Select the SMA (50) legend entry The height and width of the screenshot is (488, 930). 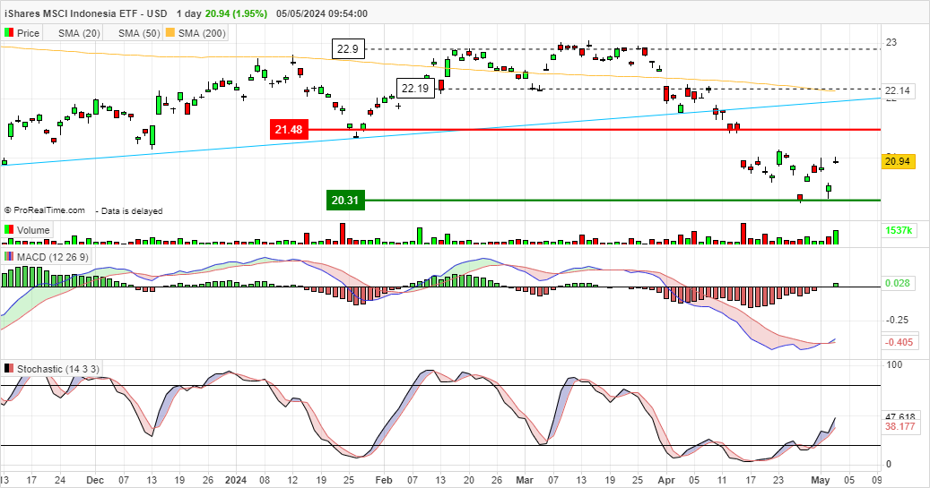coord(139,33)
